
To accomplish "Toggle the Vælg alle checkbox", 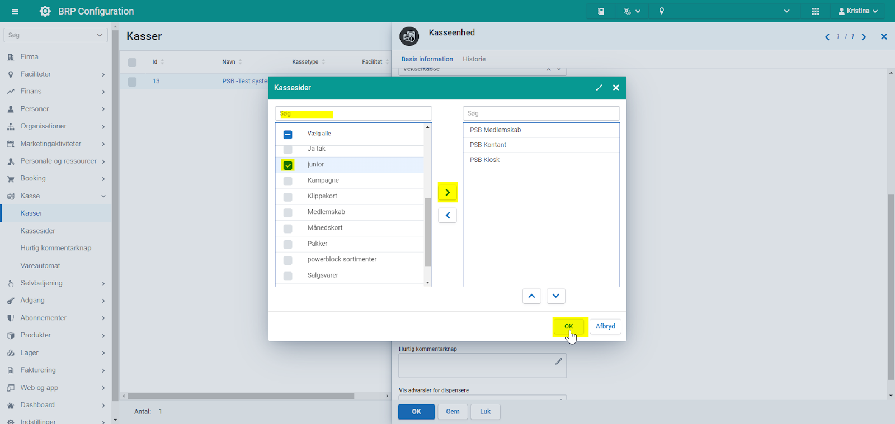I will click(x=288, y=134).
